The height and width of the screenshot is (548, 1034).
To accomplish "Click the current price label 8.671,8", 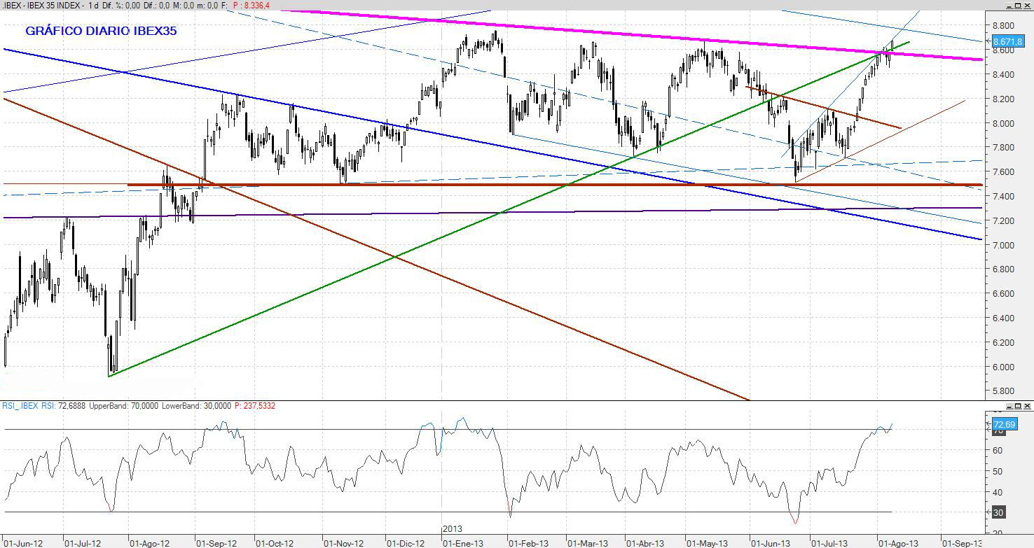I will [x=1008, y=42].
